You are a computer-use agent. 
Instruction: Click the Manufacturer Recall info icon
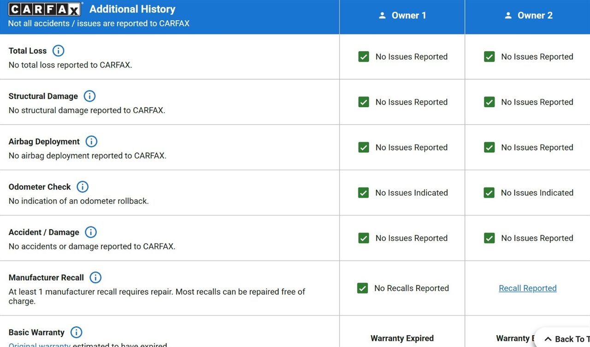(x=95, y=278)
